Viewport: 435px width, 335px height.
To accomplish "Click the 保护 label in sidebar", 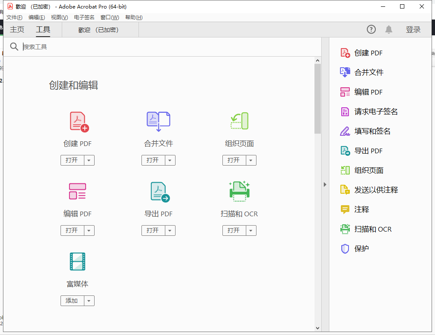I will (361, 249).
